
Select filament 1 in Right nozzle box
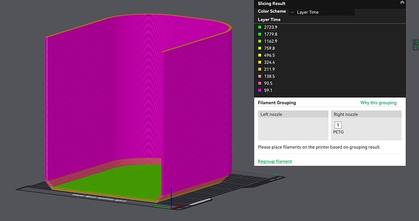click(x=338, y=125)
